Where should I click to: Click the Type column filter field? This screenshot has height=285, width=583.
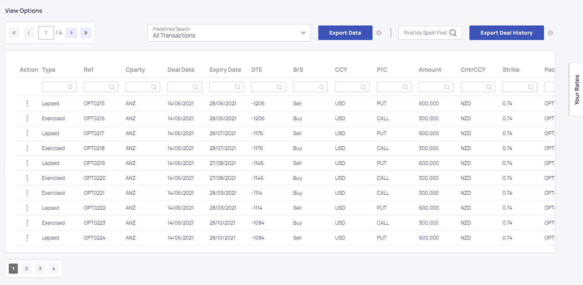(59, 87)
